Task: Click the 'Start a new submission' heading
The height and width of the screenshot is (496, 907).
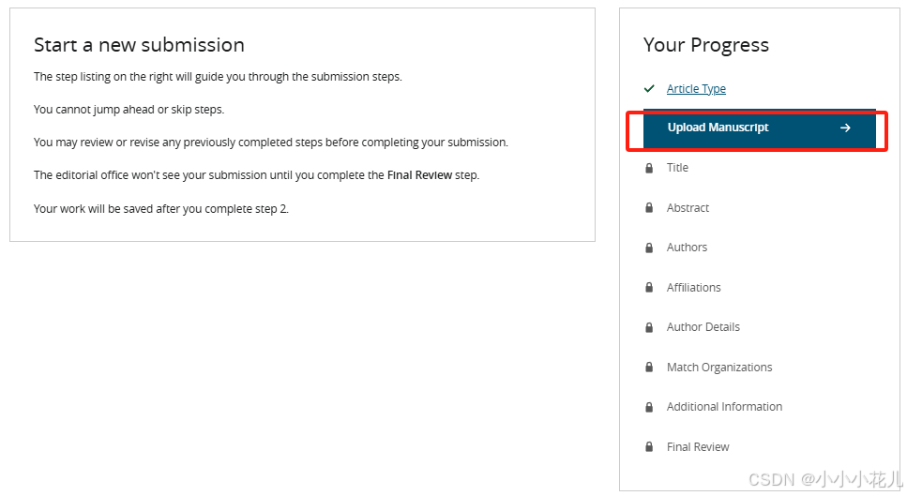Action: pos(139,45)
